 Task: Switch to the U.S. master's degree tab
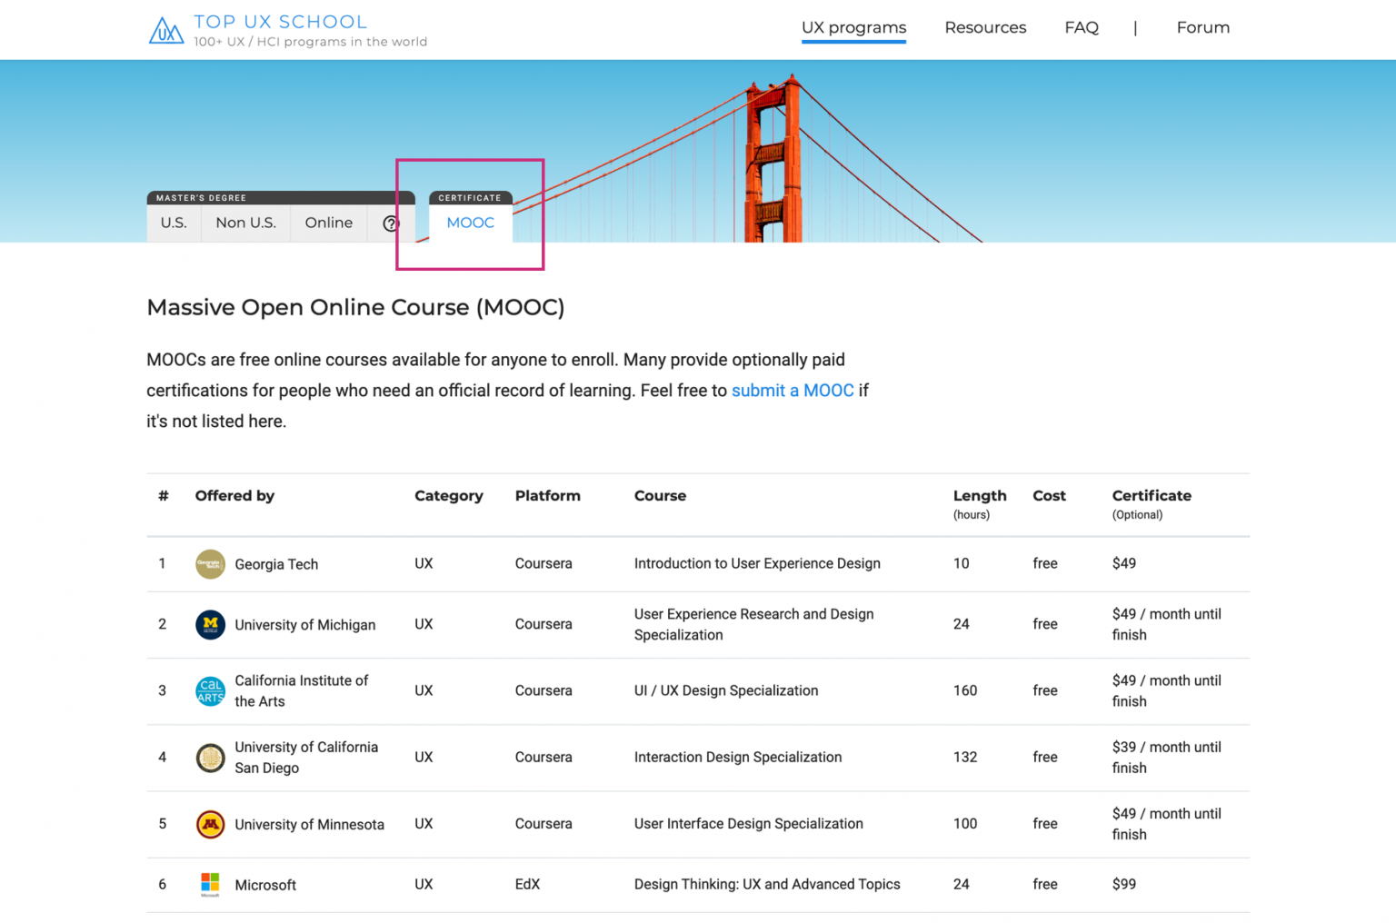(x=174, y=223)
